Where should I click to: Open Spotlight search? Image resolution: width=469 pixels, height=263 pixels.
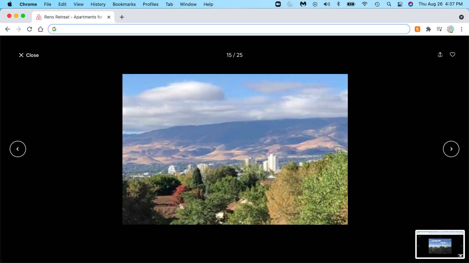pos(389,4)
